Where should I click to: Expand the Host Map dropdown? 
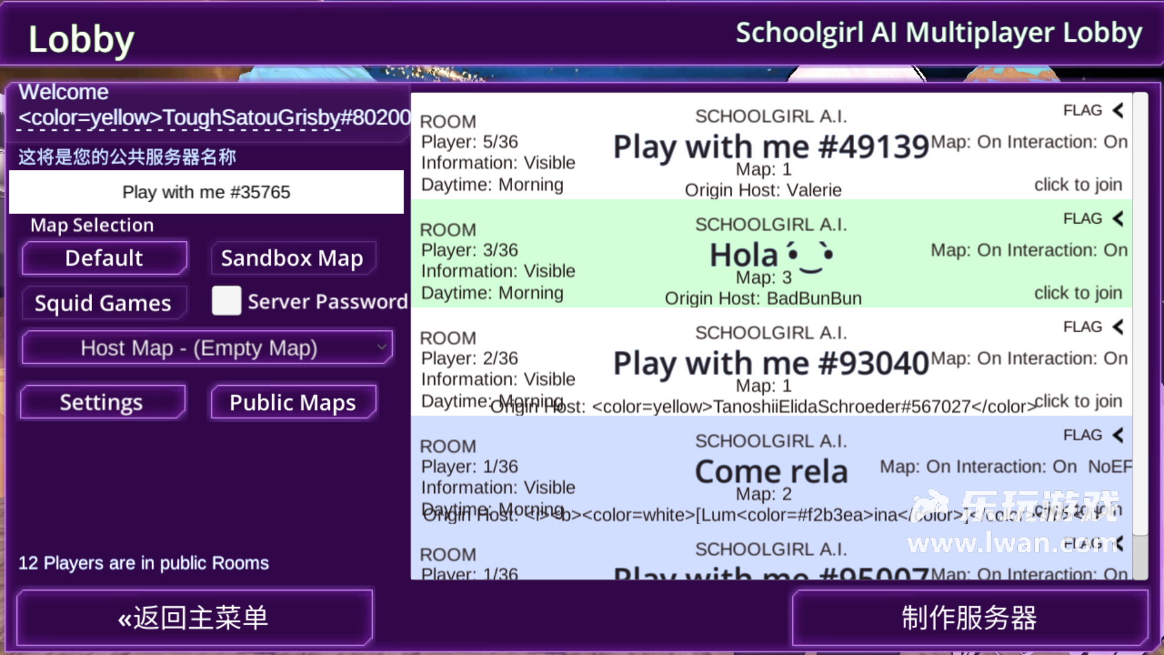(x=206, y=347)
